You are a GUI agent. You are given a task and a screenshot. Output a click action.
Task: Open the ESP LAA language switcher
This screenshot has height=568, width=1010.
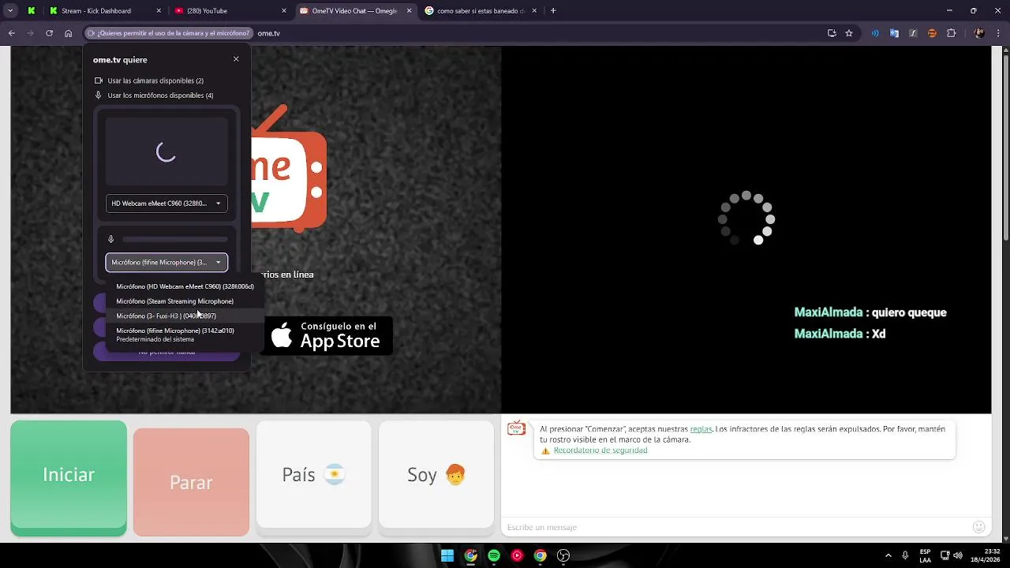pyautogui.click(x=925, y=555)
